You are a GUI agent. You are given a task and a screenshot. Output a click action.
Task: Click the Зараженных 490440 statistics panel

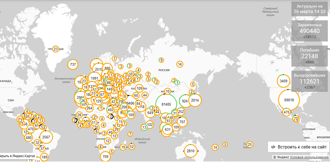[x=310, y=31]
